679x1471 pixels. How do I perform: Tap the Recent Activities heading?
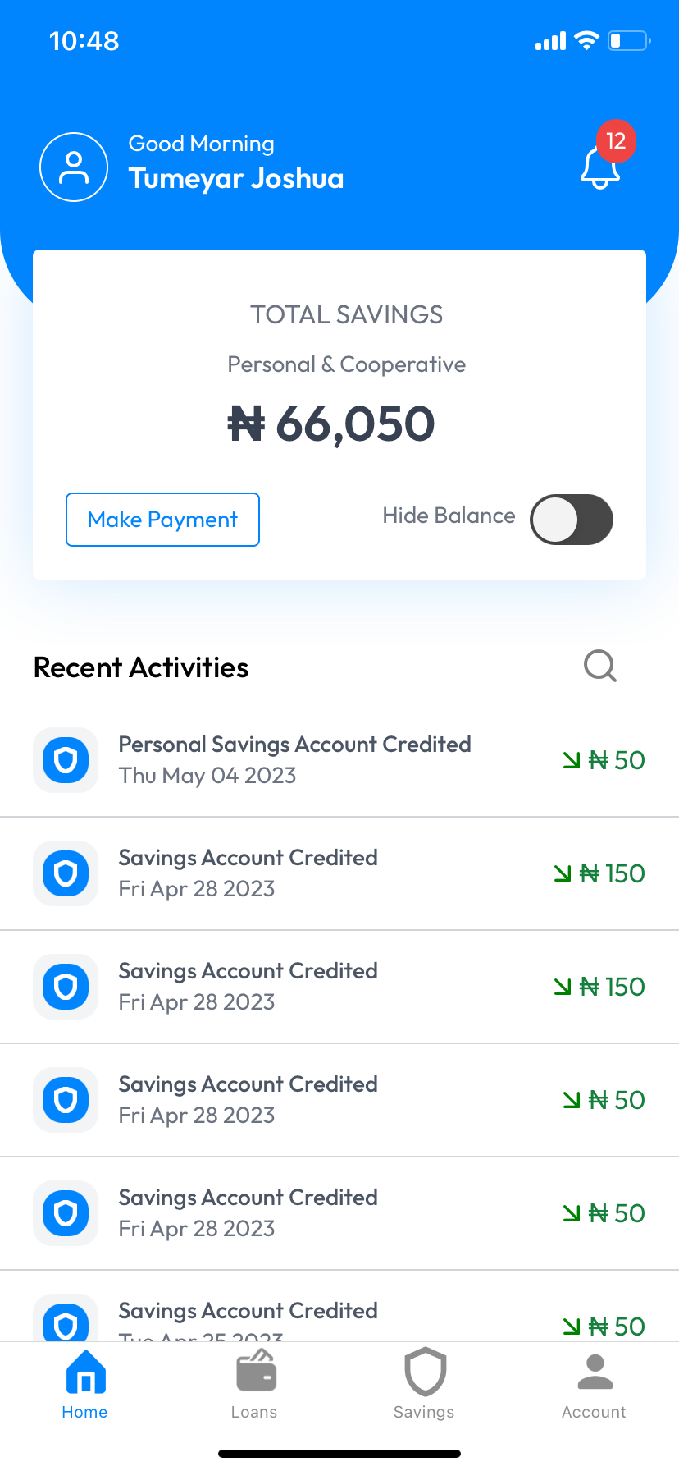pos(141,667)
